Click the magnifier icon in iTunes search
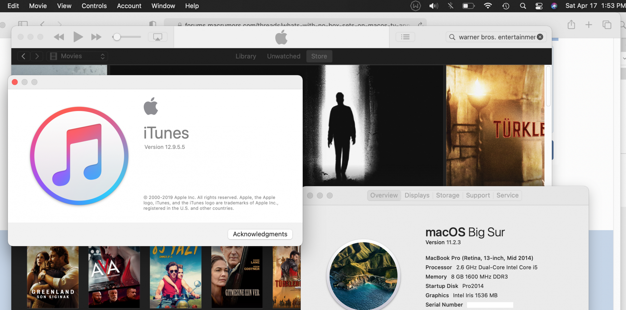The width and height of the screenshot is (626, 310). point(452,37)
